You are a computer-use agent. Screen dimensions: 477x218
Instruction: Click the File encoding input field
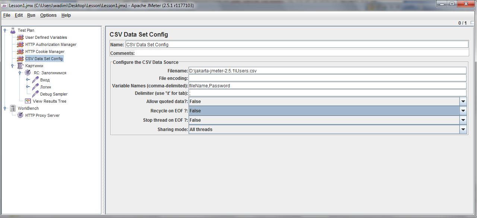point(328,78)
